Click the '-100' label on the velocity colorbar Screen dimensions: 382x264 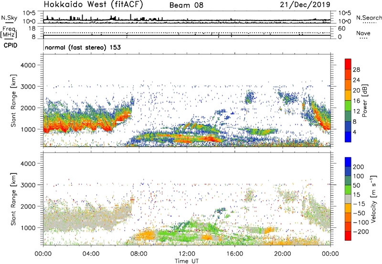pos(361,223)
